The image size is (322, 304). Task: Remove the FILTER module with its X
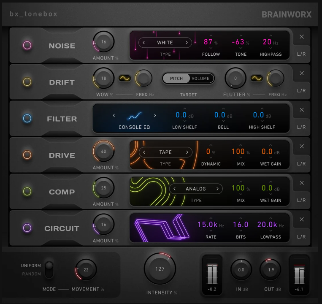pos(302,110)
